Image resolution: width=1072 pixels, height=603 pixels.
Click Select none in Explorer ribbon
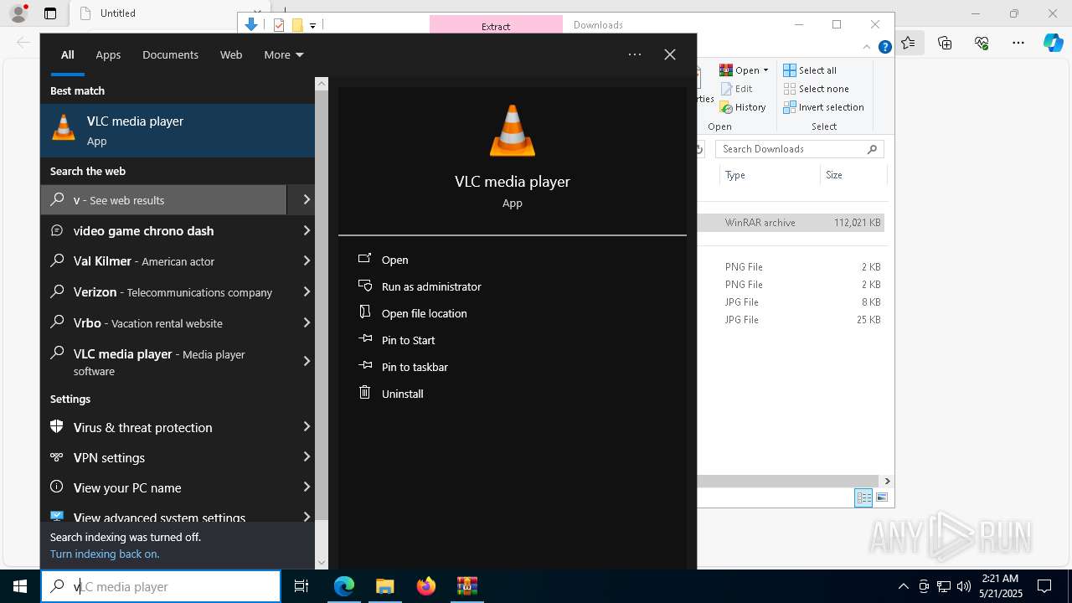pyautogui.click(x=816, y=89)
